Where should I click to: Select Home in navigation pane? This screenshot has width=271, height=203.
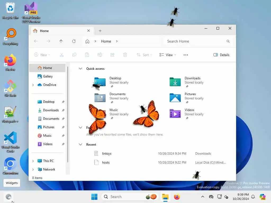coord(47,68)
